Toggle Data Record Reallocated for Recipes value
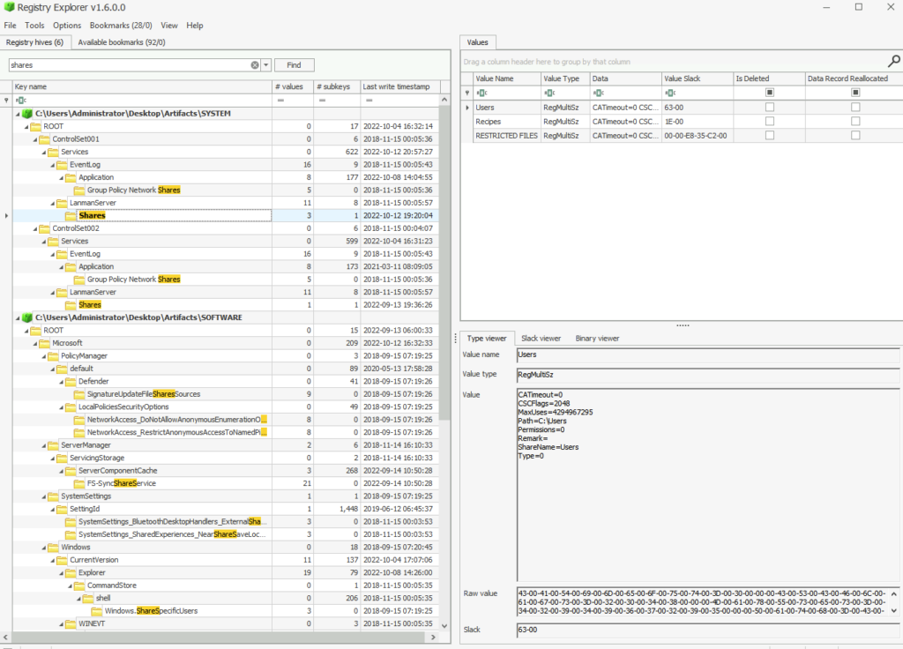The height and width of the screenshot is (649, 903). click(x=855, y=121)
